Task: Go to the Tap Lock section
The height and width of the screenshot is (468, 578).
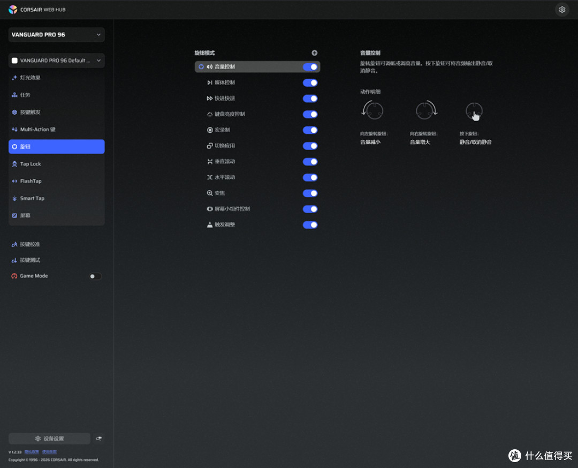Action: [x=56, y=164]
